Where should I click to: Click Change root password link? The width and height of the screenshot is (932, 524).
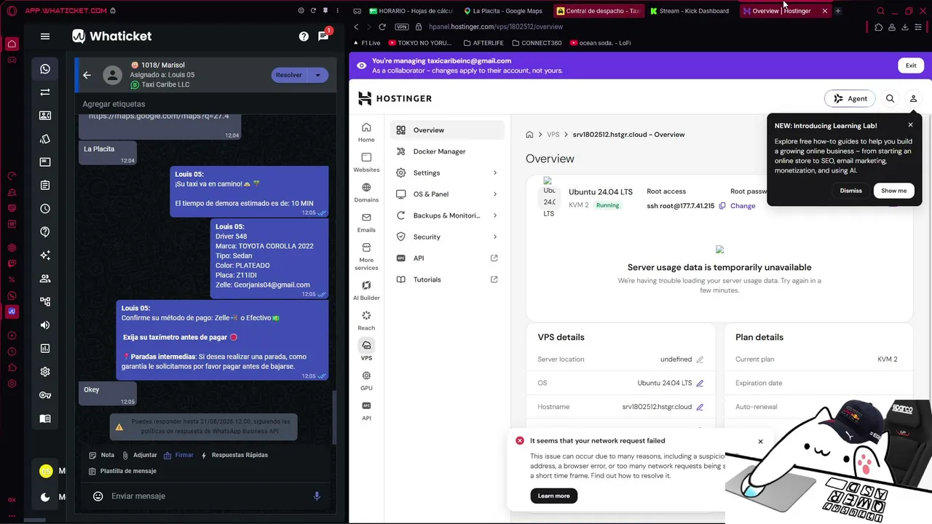pyautogui.click(x=743, y=206)
